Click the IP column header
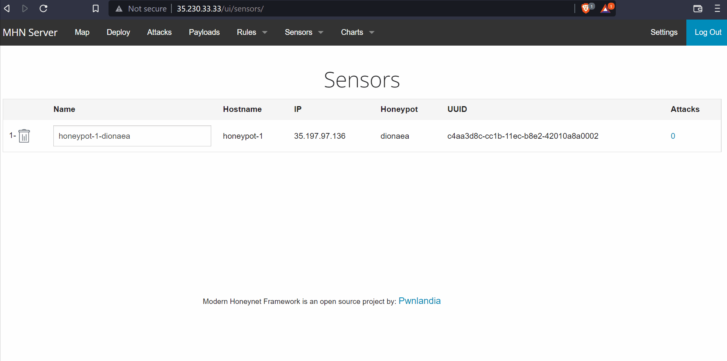727x361 pixels. point(298,109)
